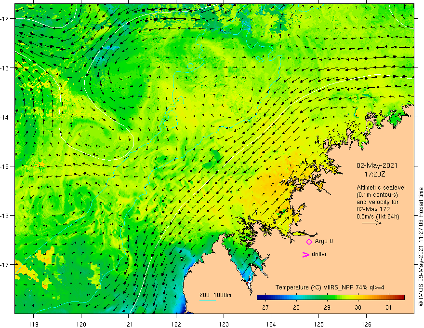Click the 'drifter' legend label
This screenshot has width=424, height=328.
319,254
